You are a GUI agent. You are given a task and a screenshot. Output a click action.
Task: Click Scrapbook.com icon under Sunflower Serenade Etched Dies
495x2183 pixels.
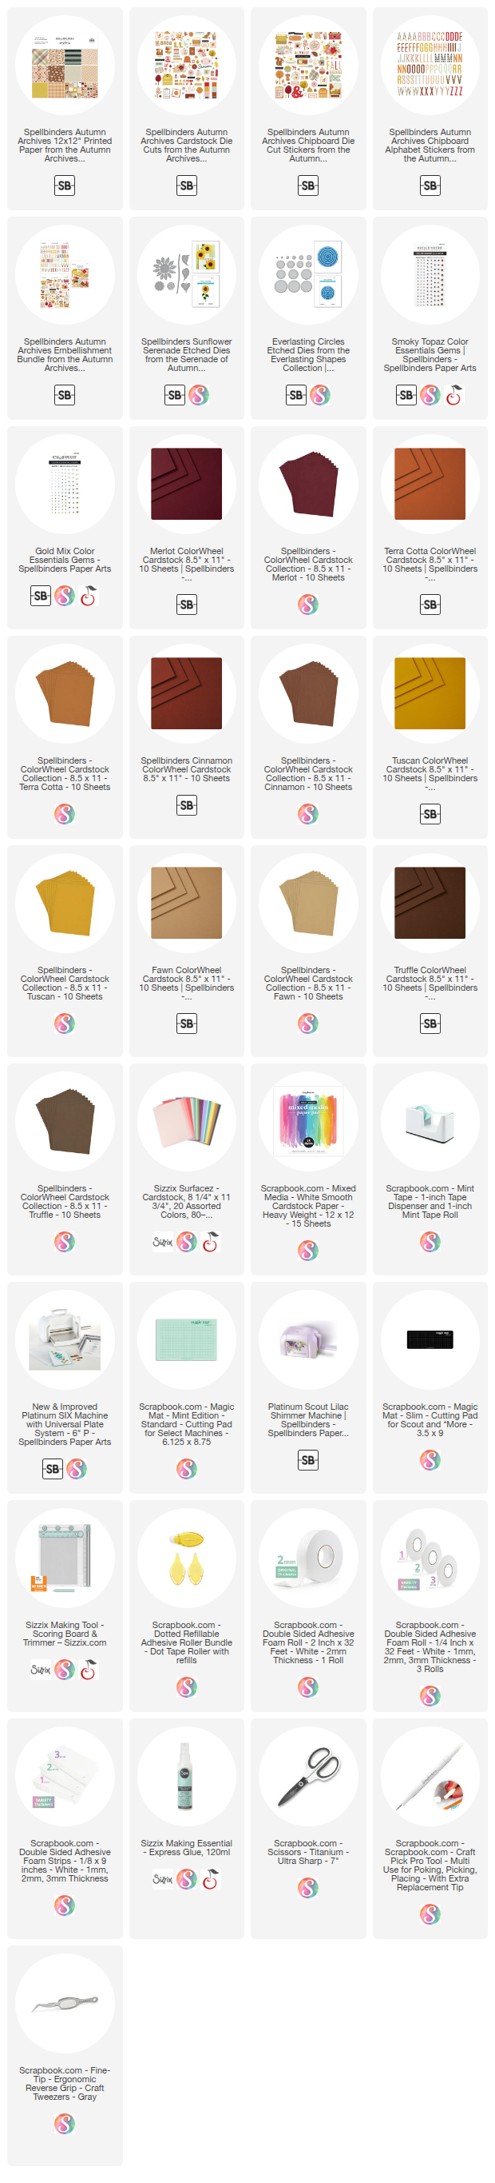[198, 395]
